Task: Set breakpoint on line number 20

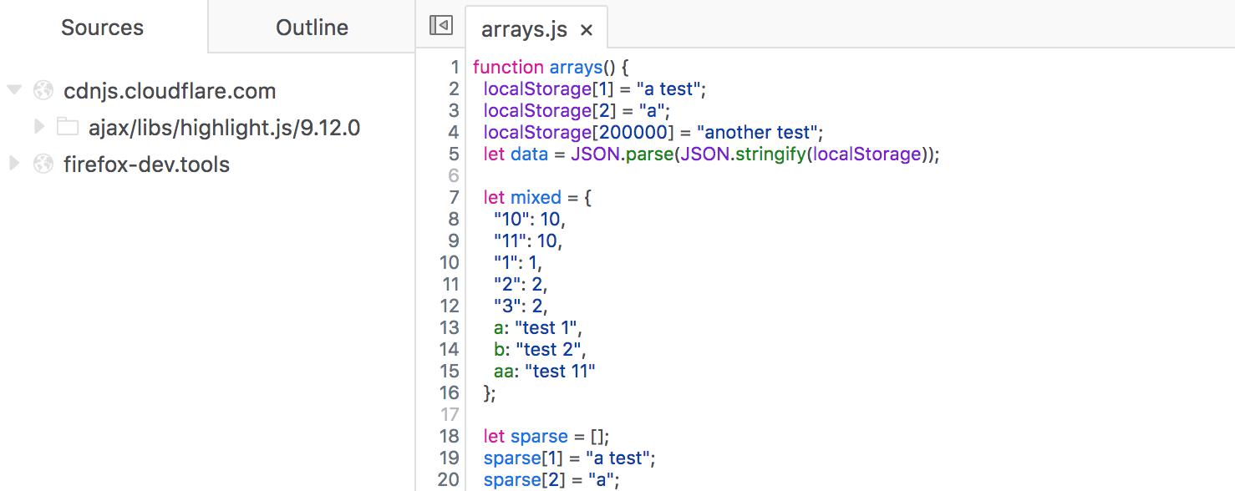Action: (x=450, y=479)
